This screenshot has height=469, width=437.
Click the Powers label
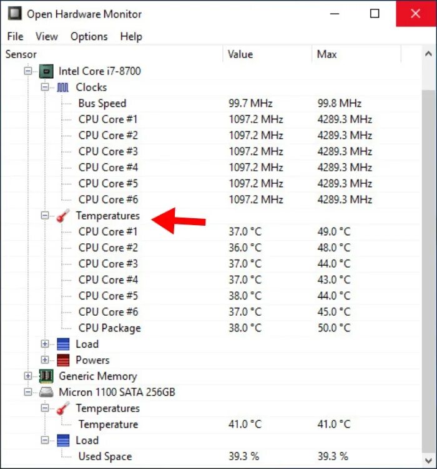pyautogui.click(x=92, y=360)
